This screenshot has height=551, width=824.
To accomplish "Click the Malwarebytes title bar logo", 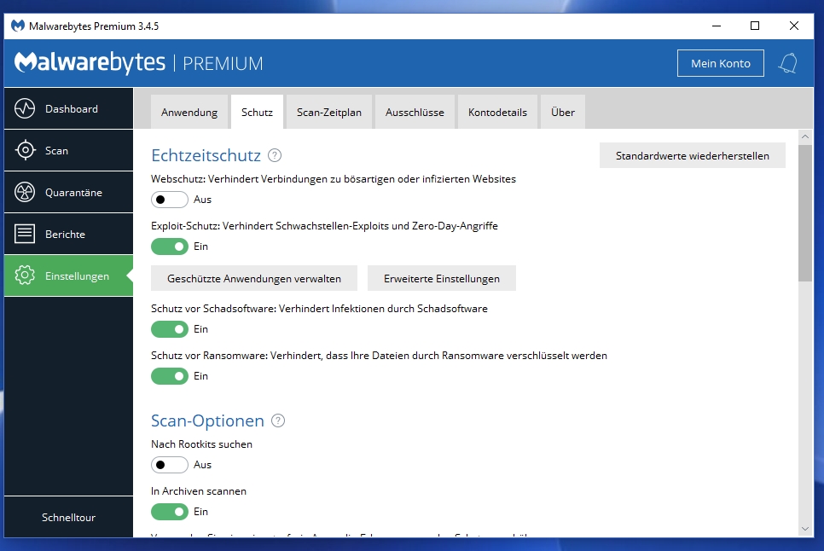I will pos(18,26).
